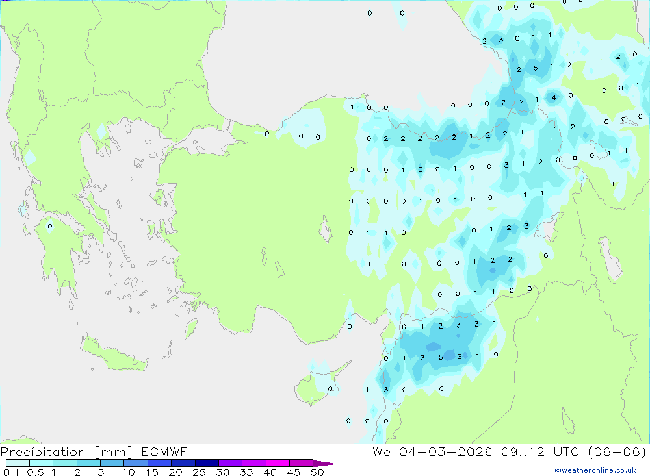650x476 pixels.
Task: Click the '10' legend scale label
Action: [129, 472]
